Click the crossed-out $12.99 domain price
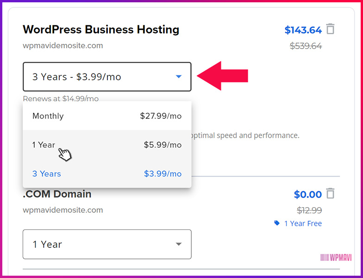The width and height of the screenshot is (363, 278). coord(309,210)
